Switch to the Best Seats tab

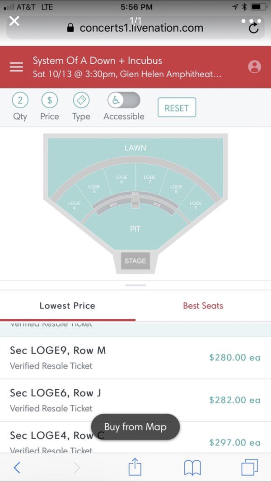[203, 306]
